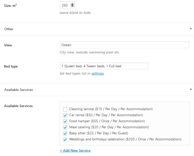The width and height of the screenshot is (194, 156).
Task: Click the Other section header title
Action: coord(9,29)
